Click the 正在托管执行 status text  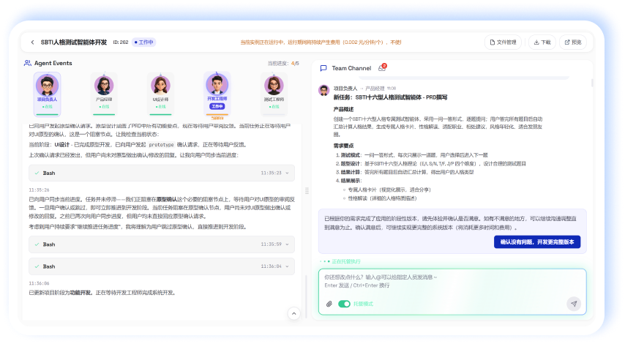(346, 261)
